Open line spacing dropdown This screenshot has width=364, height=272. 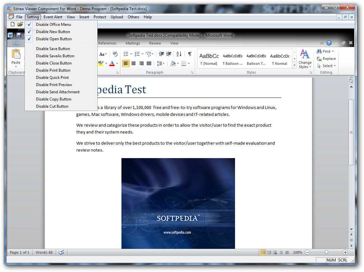[161, 63]
